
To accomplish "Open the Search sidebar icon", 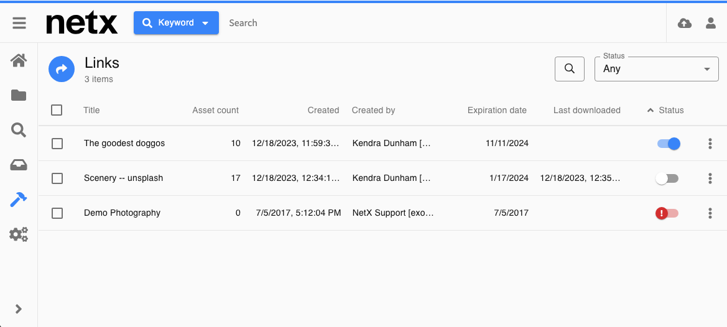I will (x=19, y=130).
